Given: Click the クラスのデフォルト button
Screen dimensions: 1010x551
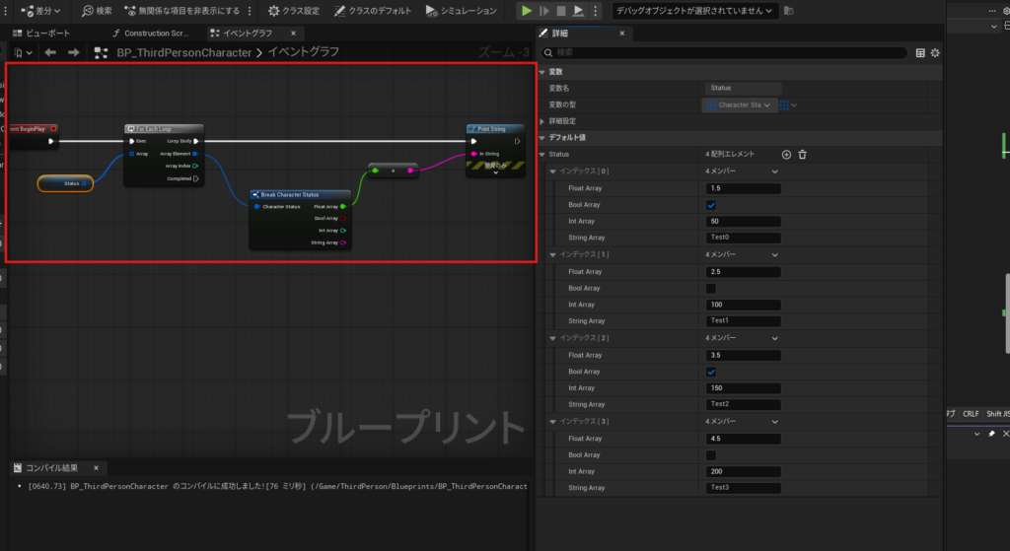Looking at the screenshot, I should point(373,11).
